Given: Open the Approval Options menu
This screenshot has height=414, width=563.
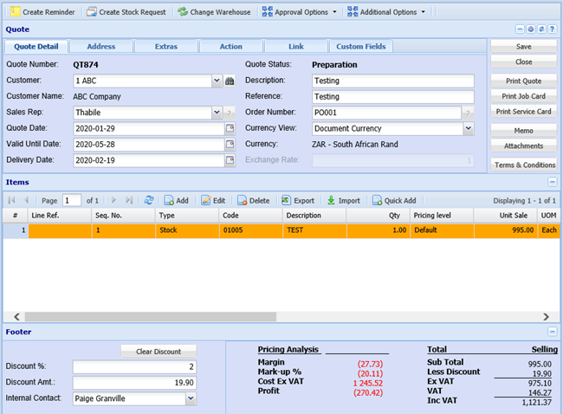Looking at the screenshot, I should tap(303, 12).
